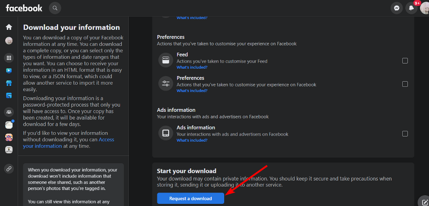The height and width of the screenshot is (206, 429).
Task: Open the Gaming icon in sidebar
Action: click(9, 95)
